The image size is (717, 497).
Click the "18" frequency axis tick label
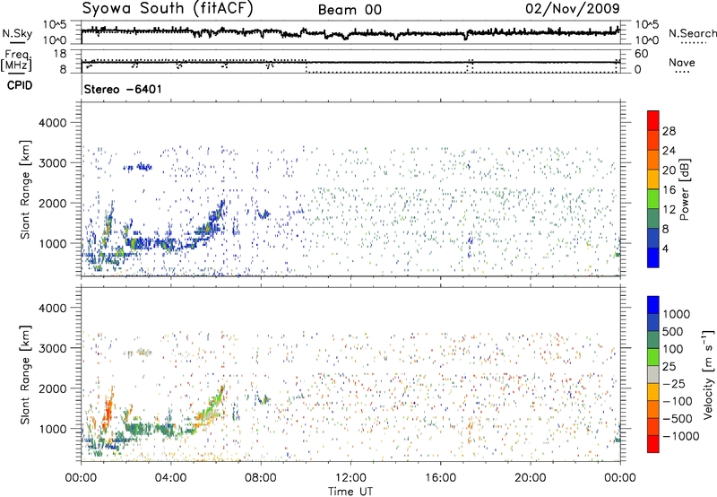pyautogui.click(x=60, y=54)
